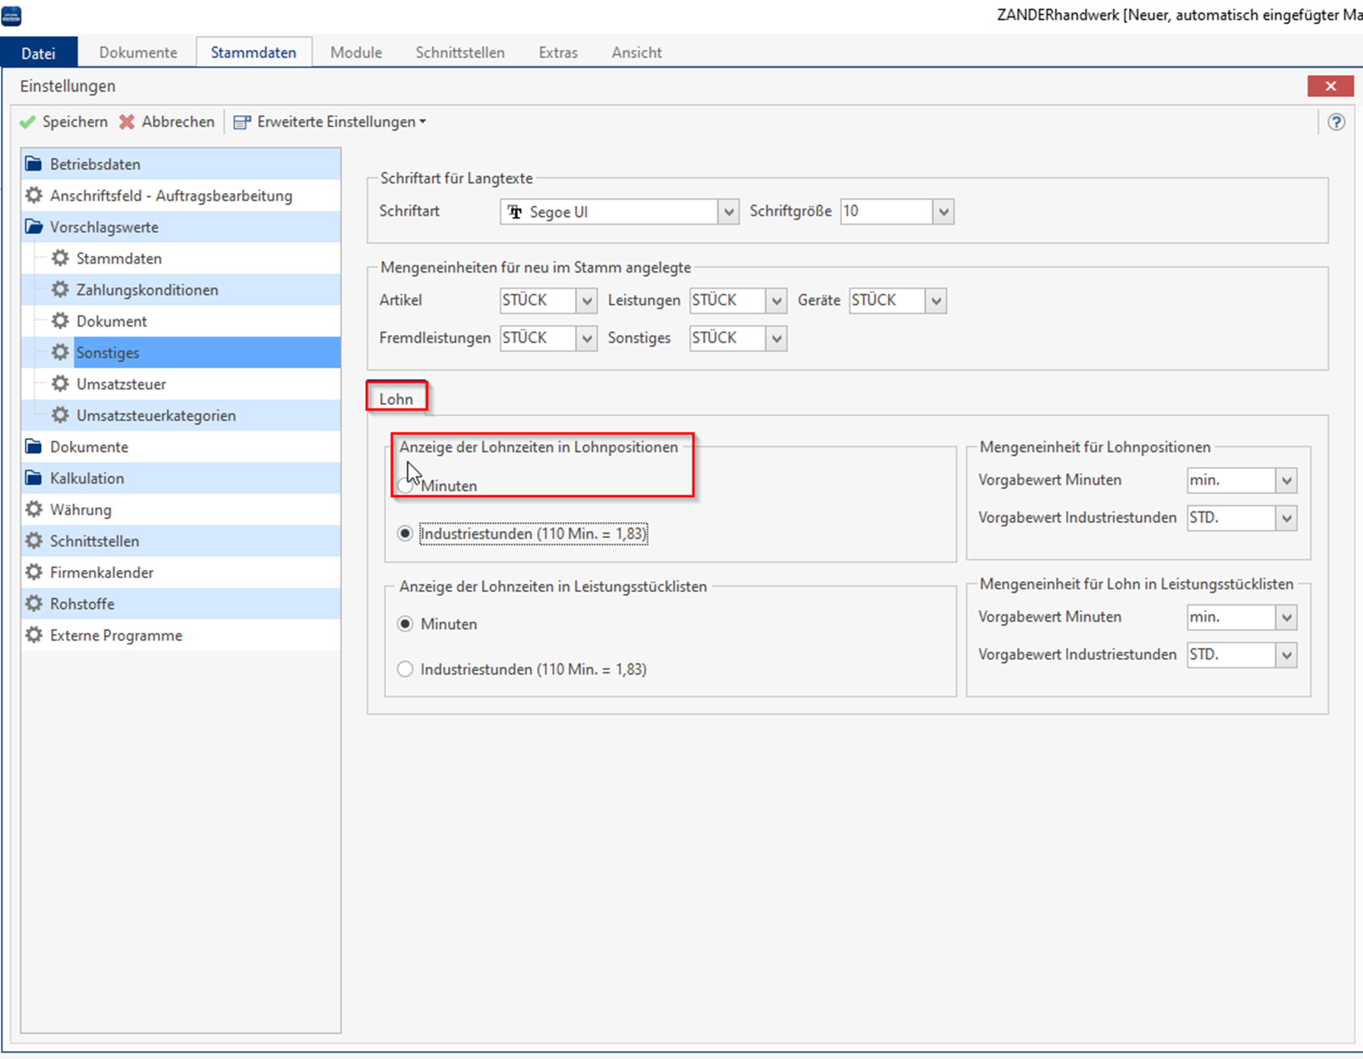Click the help question mark icon
Viewport: 1363px width, 1059px height.
point(1336,122)
